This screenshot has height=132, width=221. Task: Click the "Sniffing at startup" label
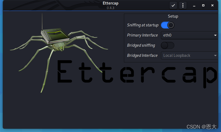coord(143,25)
